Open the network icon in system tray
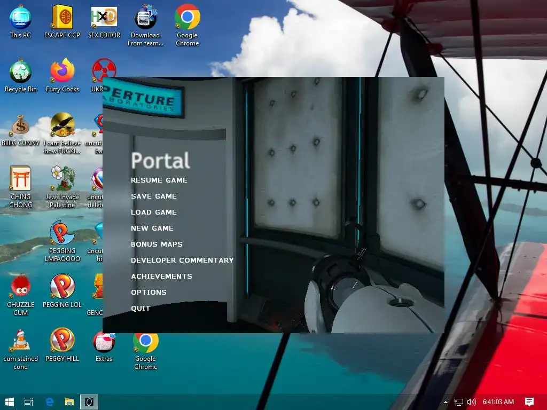The image size is (547, 410). (459, 402)
